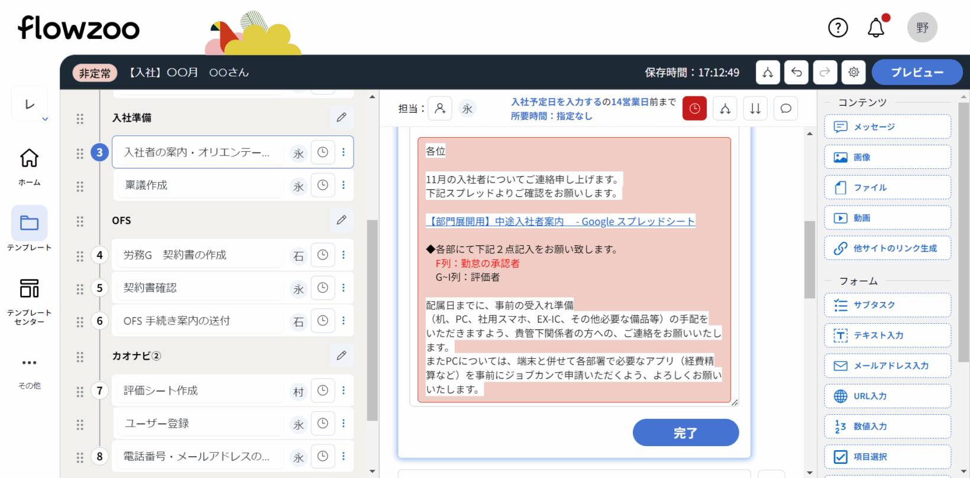
Task: Click the プレビュー button
Action: pos(917,73)
